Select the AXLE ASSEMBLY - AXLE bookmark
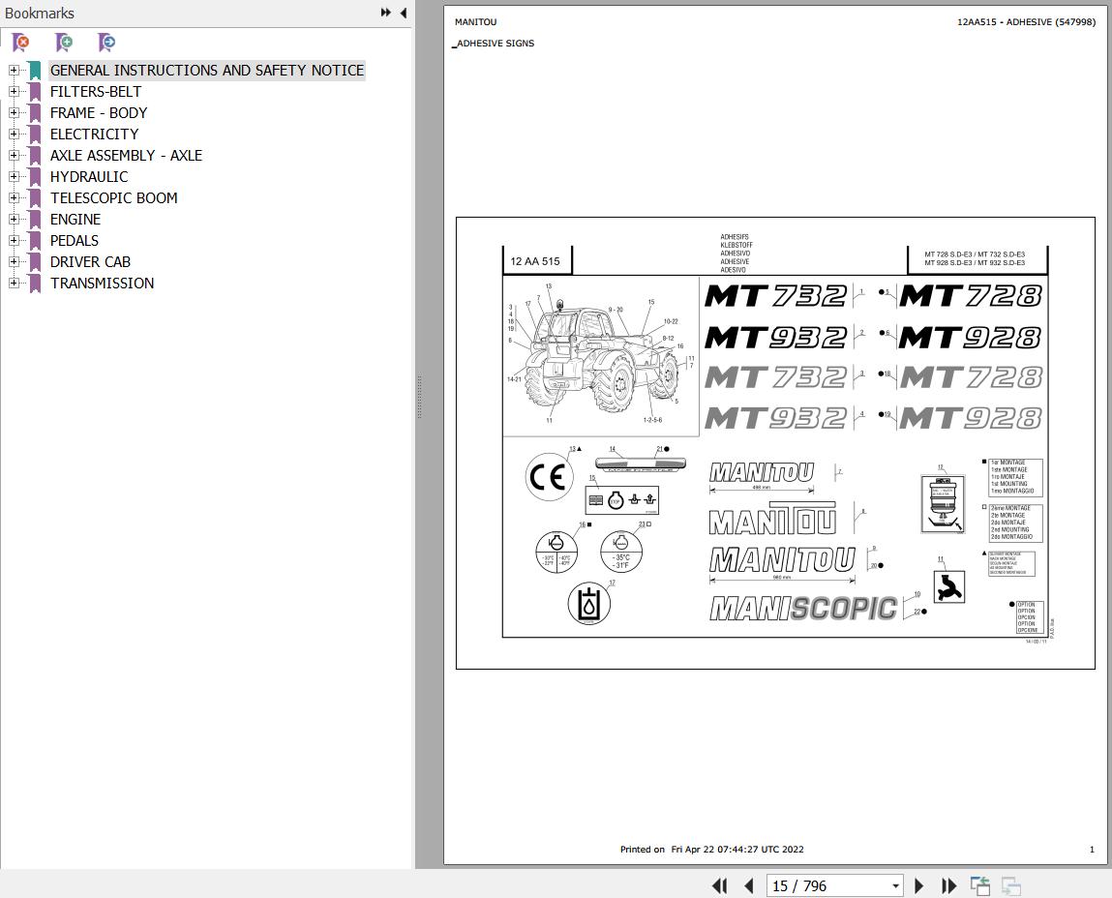The width and height of the screenshot is (1112, 898). pyautogui.click(x=126, y=156)
